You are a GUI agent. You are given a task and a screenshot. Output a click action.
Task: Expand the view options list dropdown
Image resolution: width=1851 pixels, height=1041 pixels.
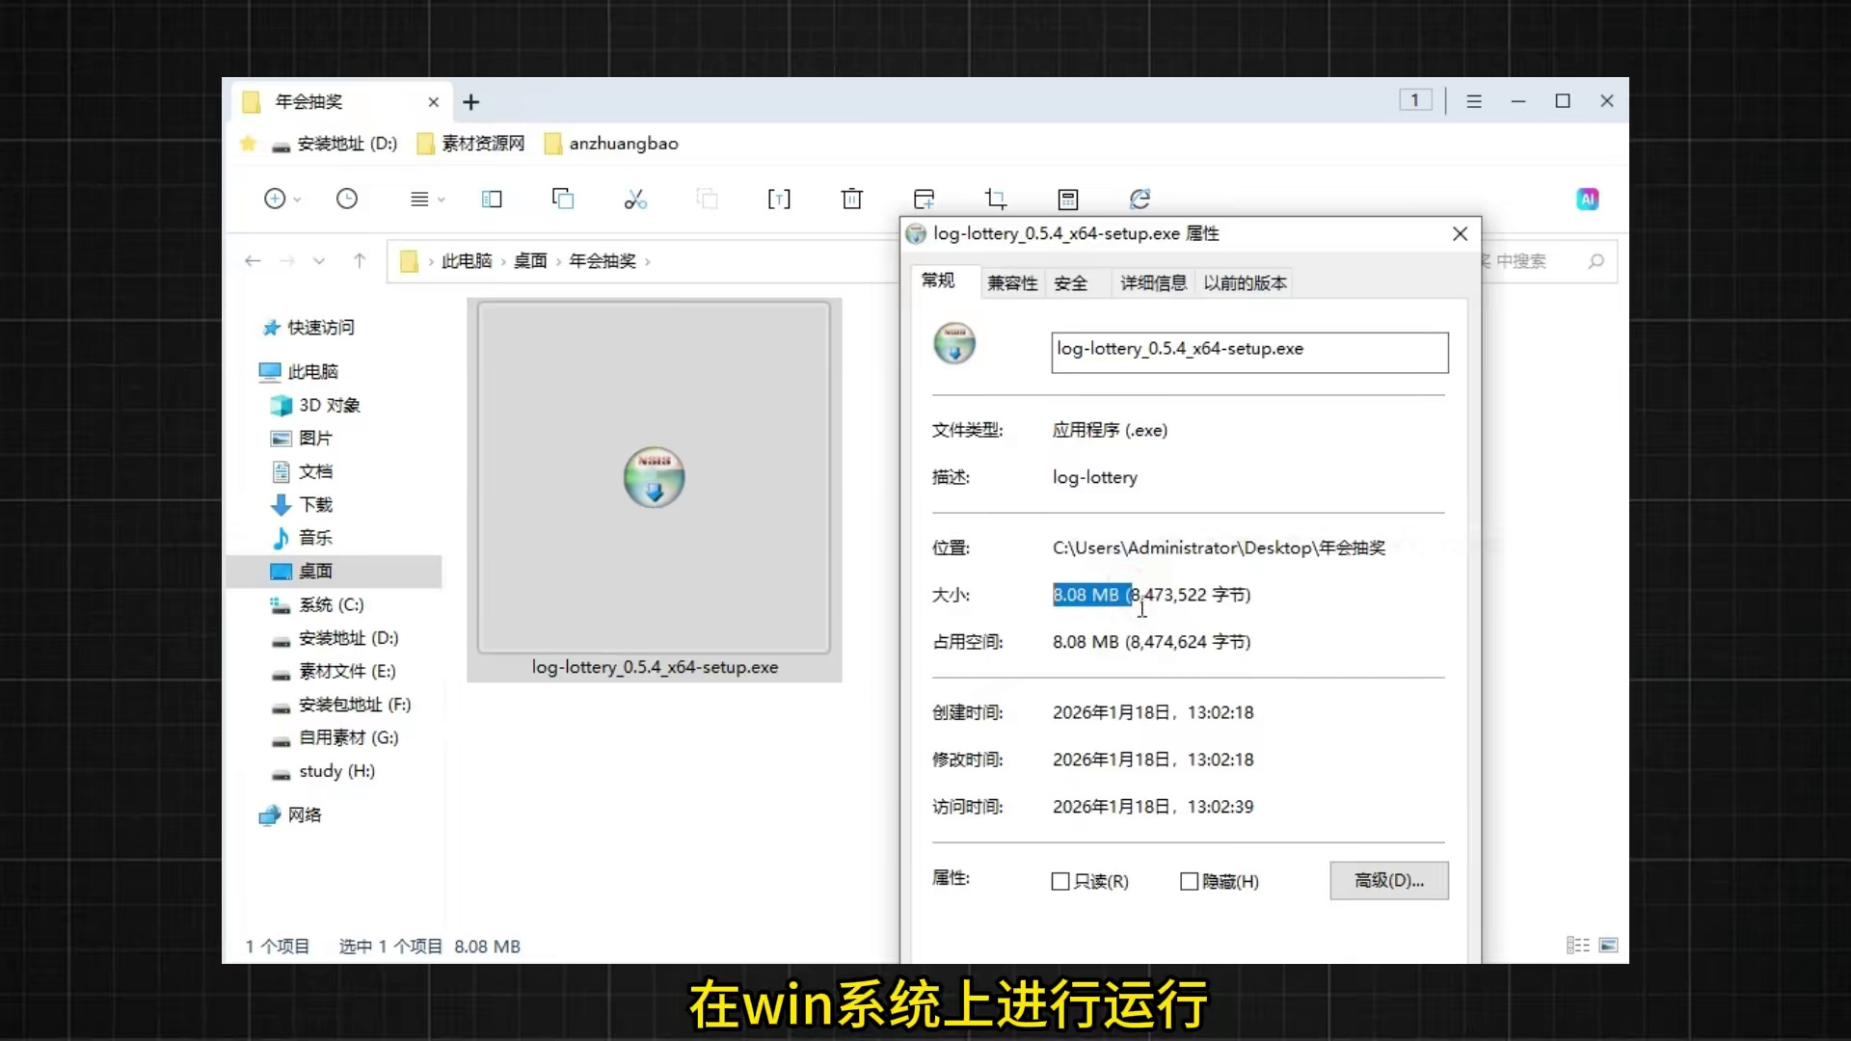tap(426, 199)
